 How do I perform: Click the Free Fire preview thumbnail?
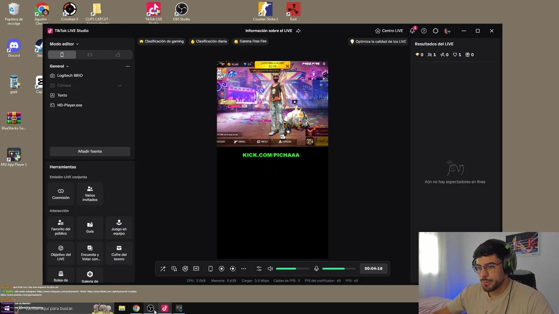[273, 104]
